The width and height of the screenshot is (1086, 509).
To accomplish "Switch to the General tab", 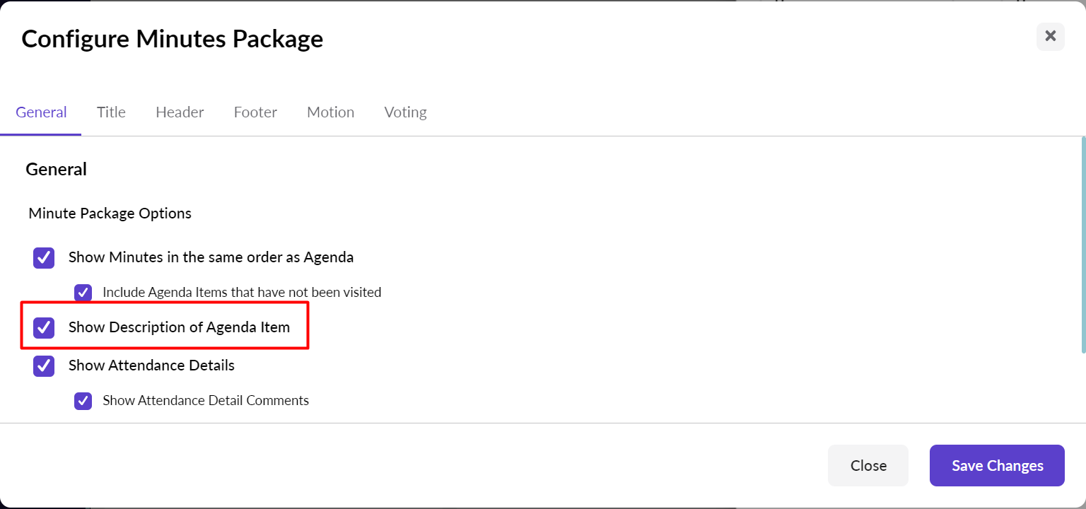I will 41,112.
